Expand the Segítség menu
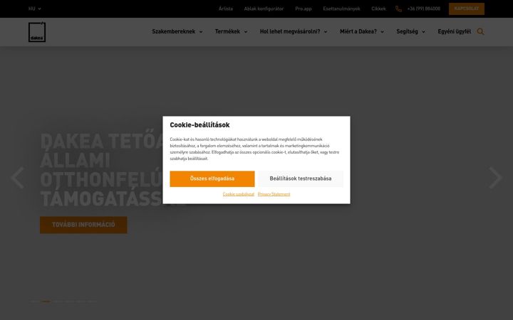The image size is (513, 320). pos(410,32)
